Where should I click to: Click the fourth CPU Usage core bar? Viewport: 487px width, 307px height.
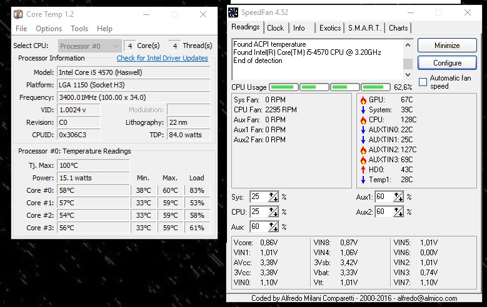tap(375, 87)
